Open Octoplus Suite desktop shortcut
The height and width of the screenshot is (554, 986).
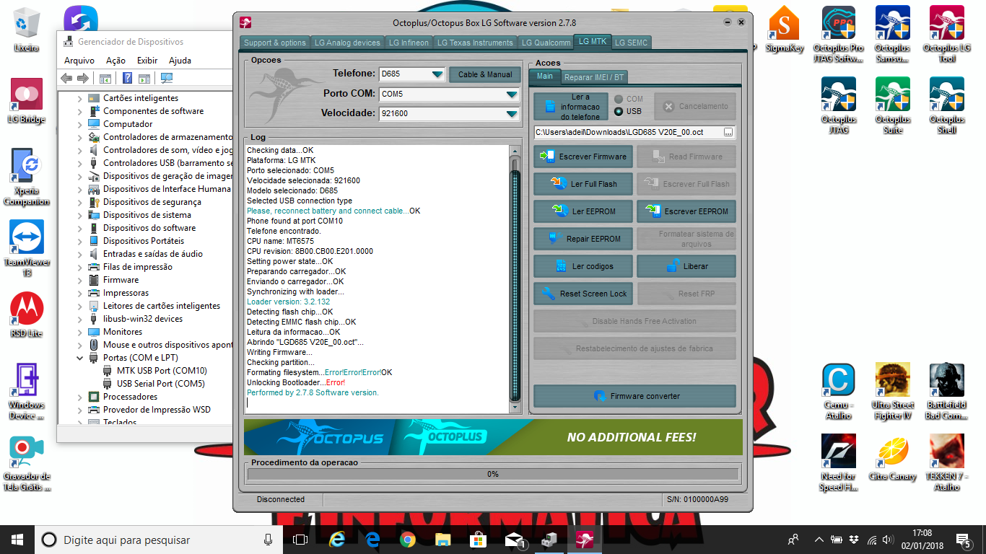click(893, 105)
